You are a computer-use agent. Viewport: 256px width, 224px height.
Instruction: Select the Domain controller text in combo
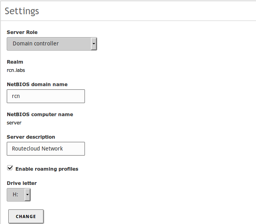click(36, 43)
